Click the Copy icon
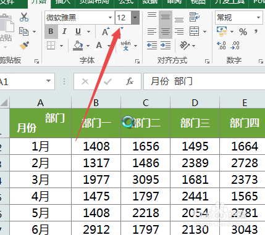 (x=23, y=31)
